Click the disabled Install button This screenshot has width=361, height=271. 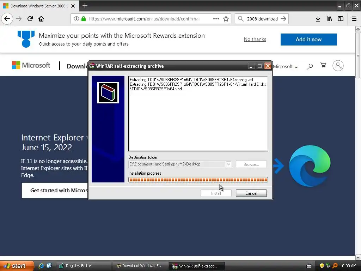click(x=216, y=193)
